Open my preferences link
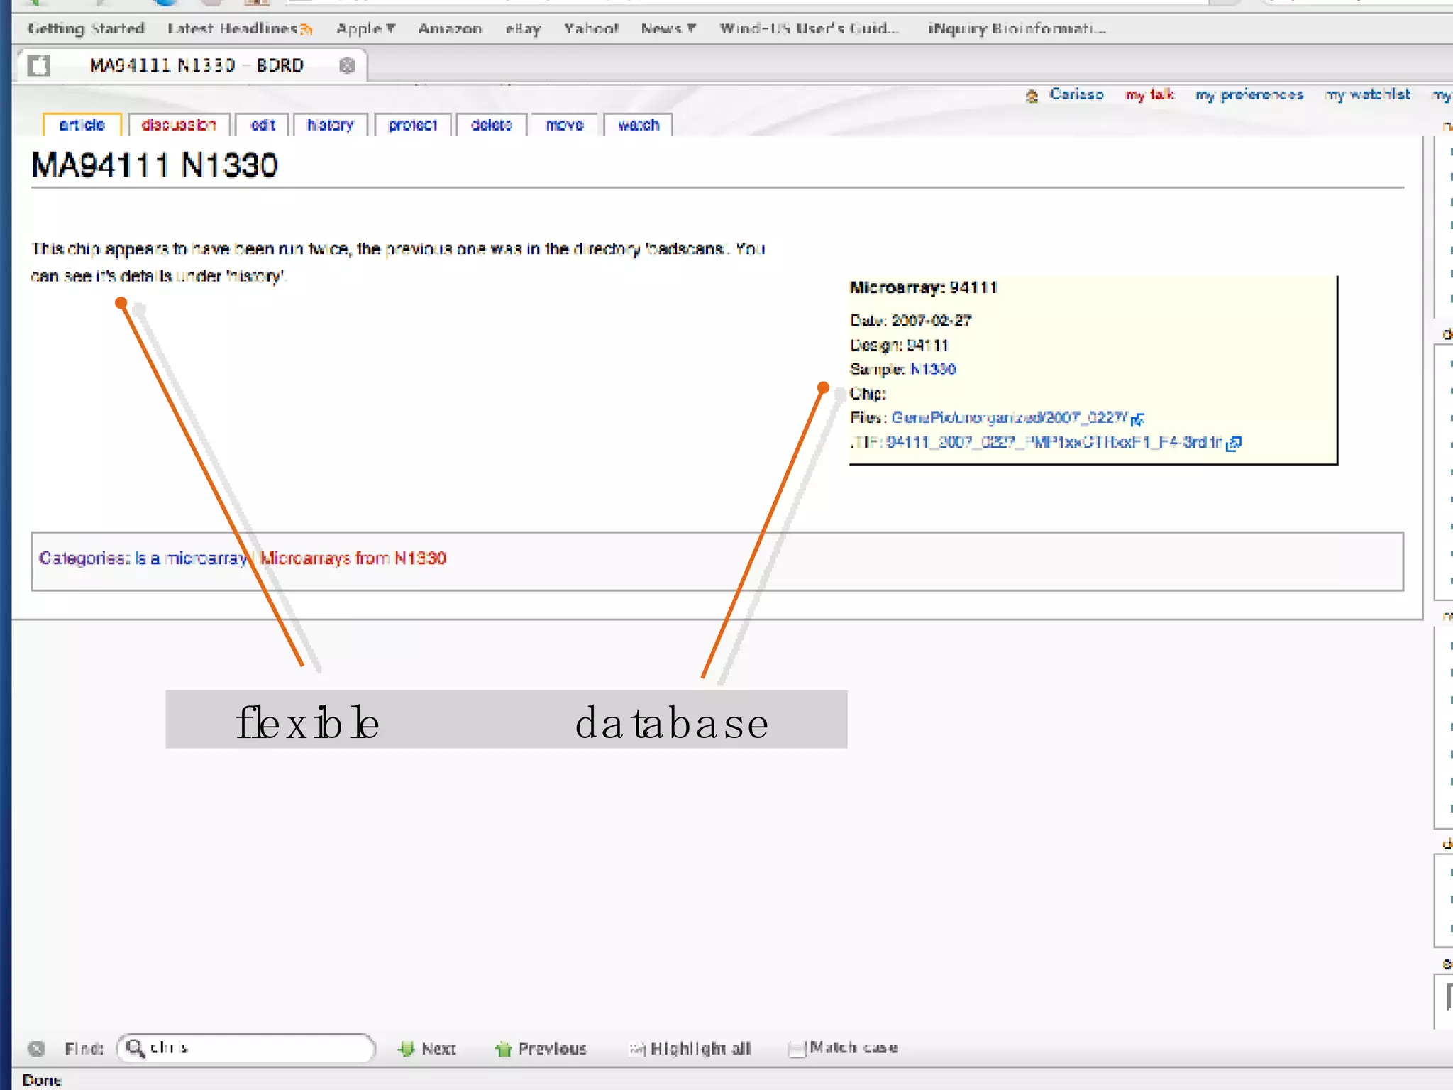The image size is (1453, 1090). click(x=1249, y=94)
